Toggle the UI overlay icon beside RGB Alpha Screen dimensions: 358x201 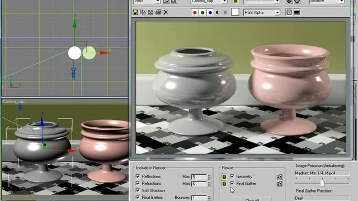289,12
